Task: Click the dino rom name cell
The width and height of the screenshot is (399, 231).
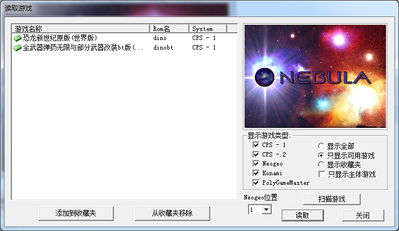Action: (x=160, y=38)
